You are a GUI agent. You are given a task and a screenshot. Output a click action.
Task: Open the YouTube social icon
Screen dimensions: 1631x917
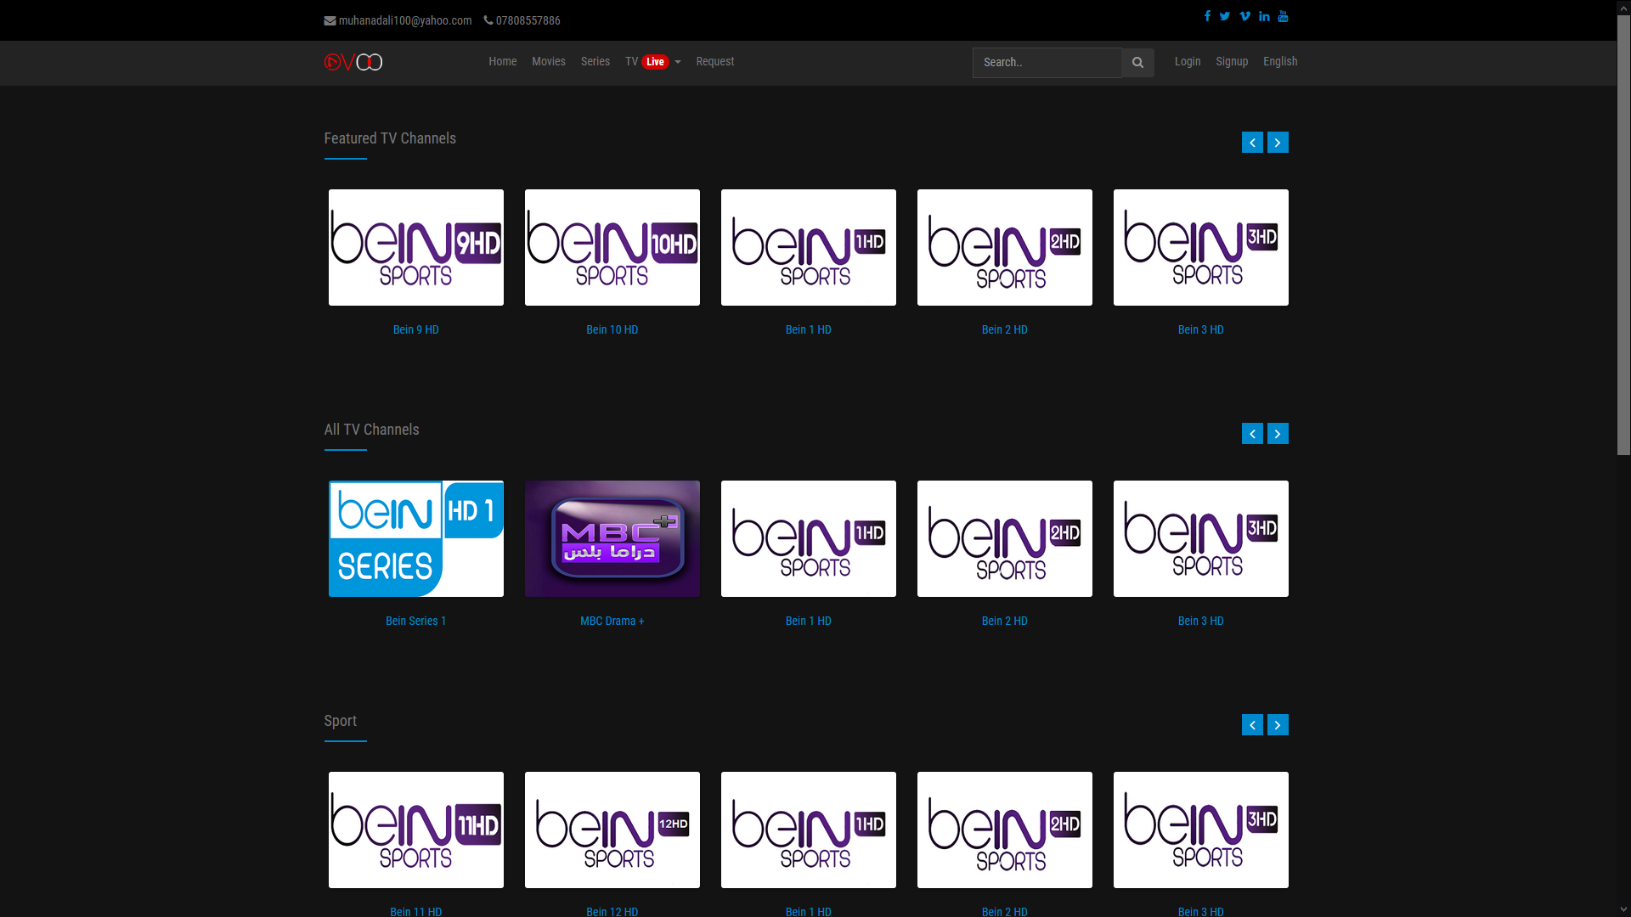coord(1283,16)
